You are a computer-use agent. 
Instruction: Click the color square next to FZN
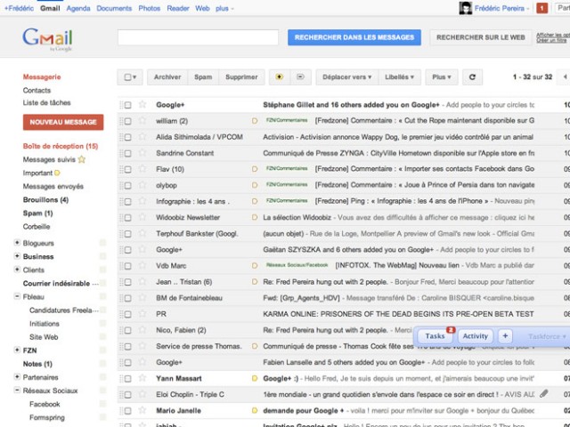103,350
